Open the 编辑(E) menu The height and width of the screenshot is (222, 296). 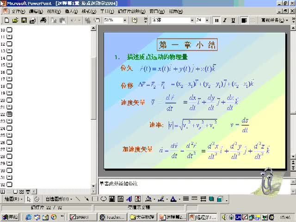(x=36, y=12)
